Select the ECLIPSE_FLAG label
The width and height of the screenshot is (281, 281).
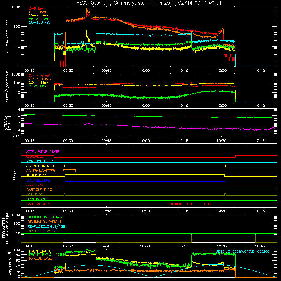tap(38, 180)
